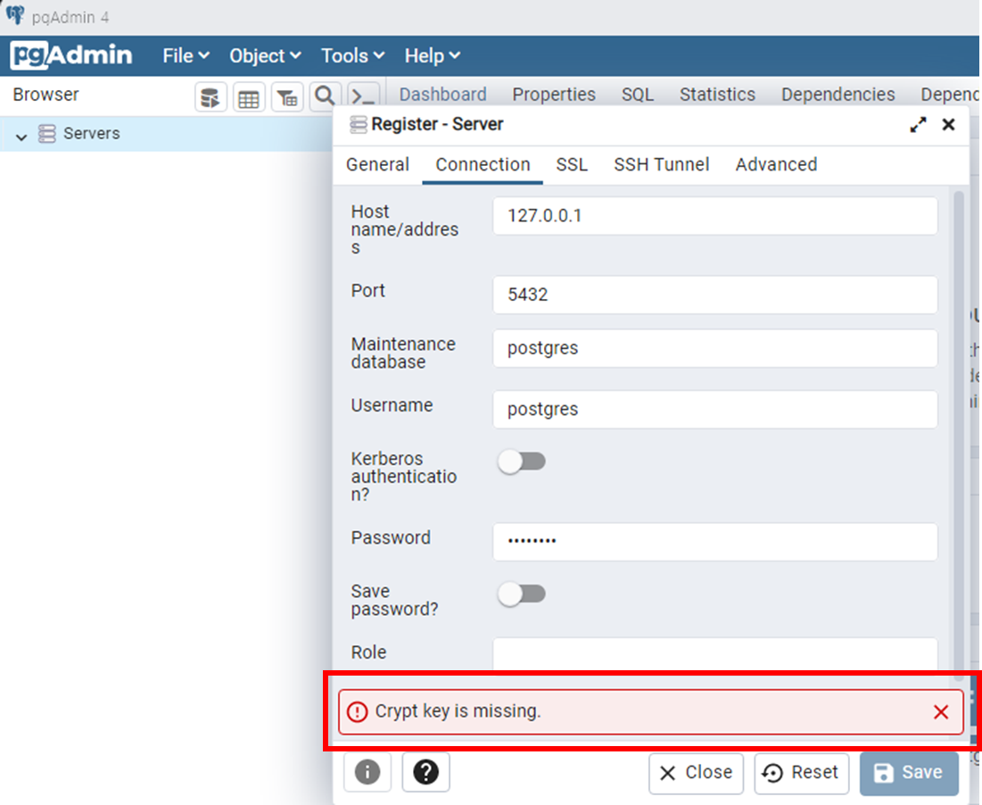Enable the Save password switch
This screenshot has height=805, width=982.
click(x=522, y=593)
